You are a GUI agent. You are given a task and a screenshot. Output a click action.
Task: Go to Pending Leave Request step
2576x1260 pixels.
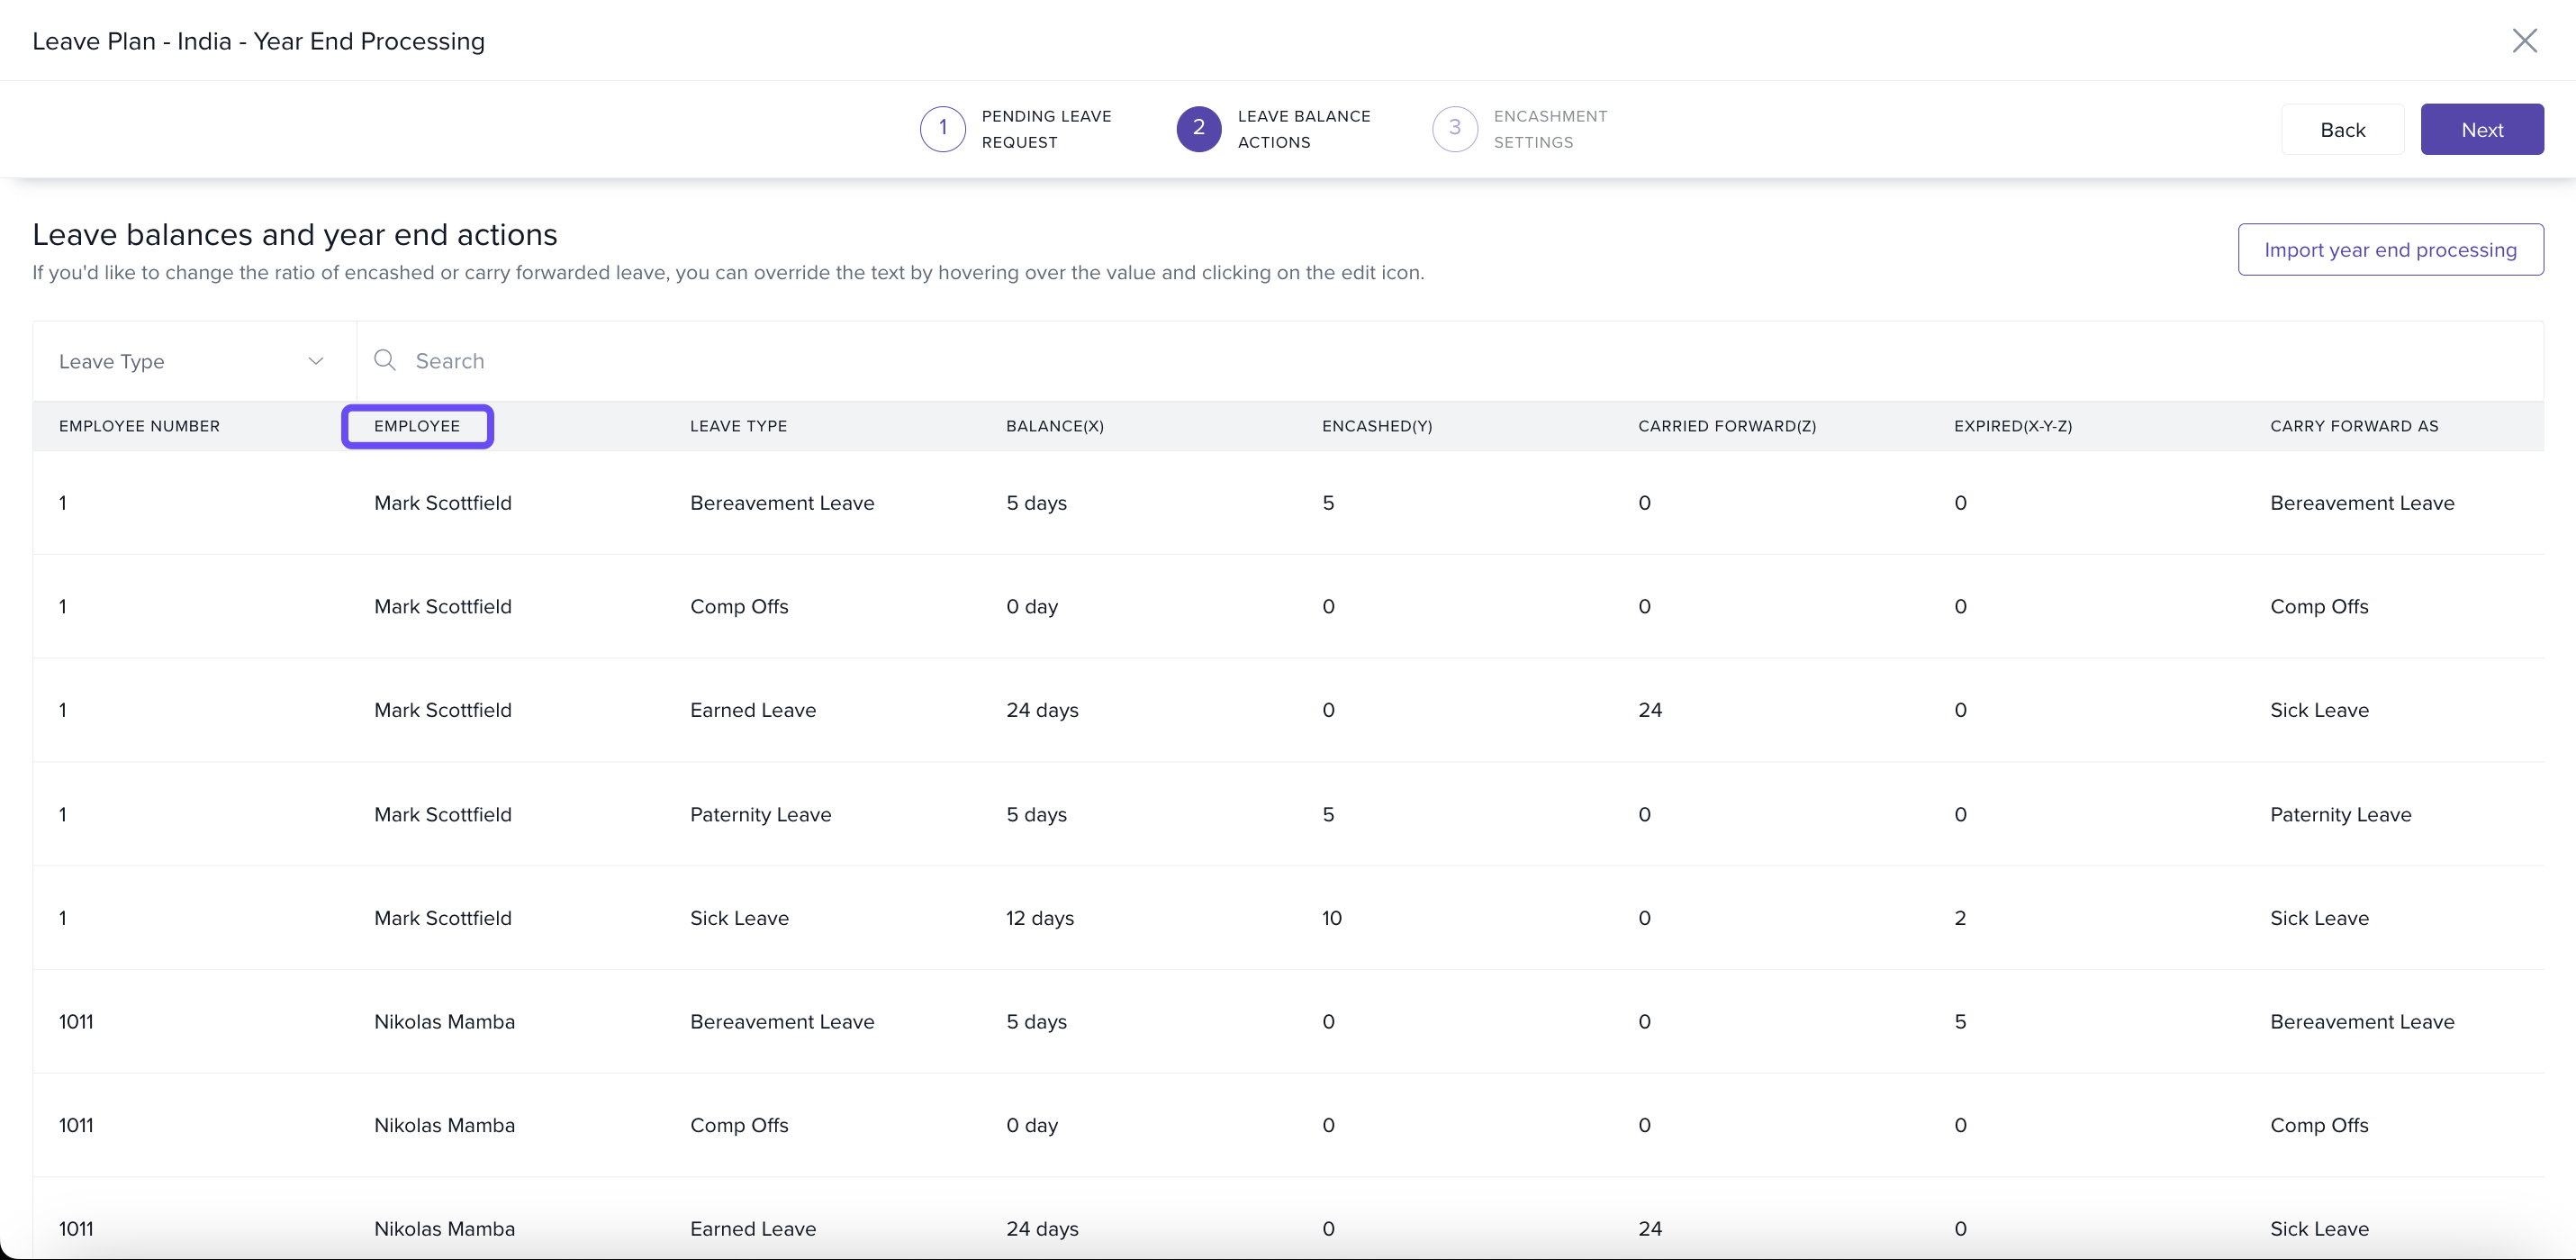point(1046,129)
